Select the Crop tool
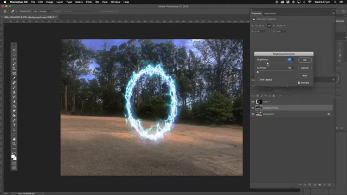The image size is (347, 195). (x=14, y=69)
